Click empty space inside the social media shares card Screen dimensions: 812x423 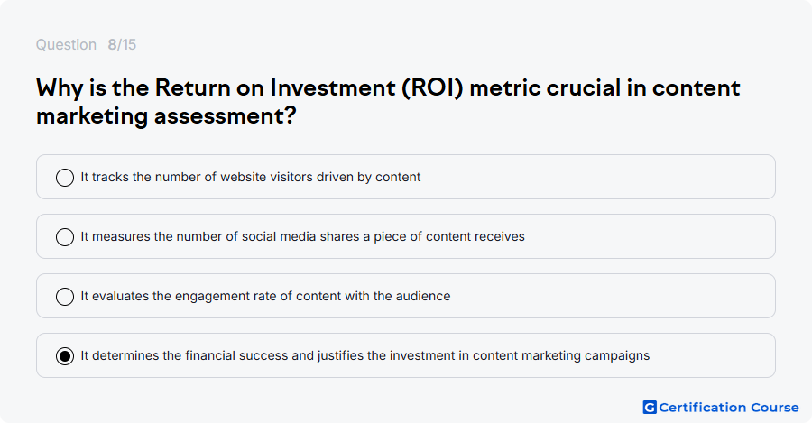click(x=647, y=236)
